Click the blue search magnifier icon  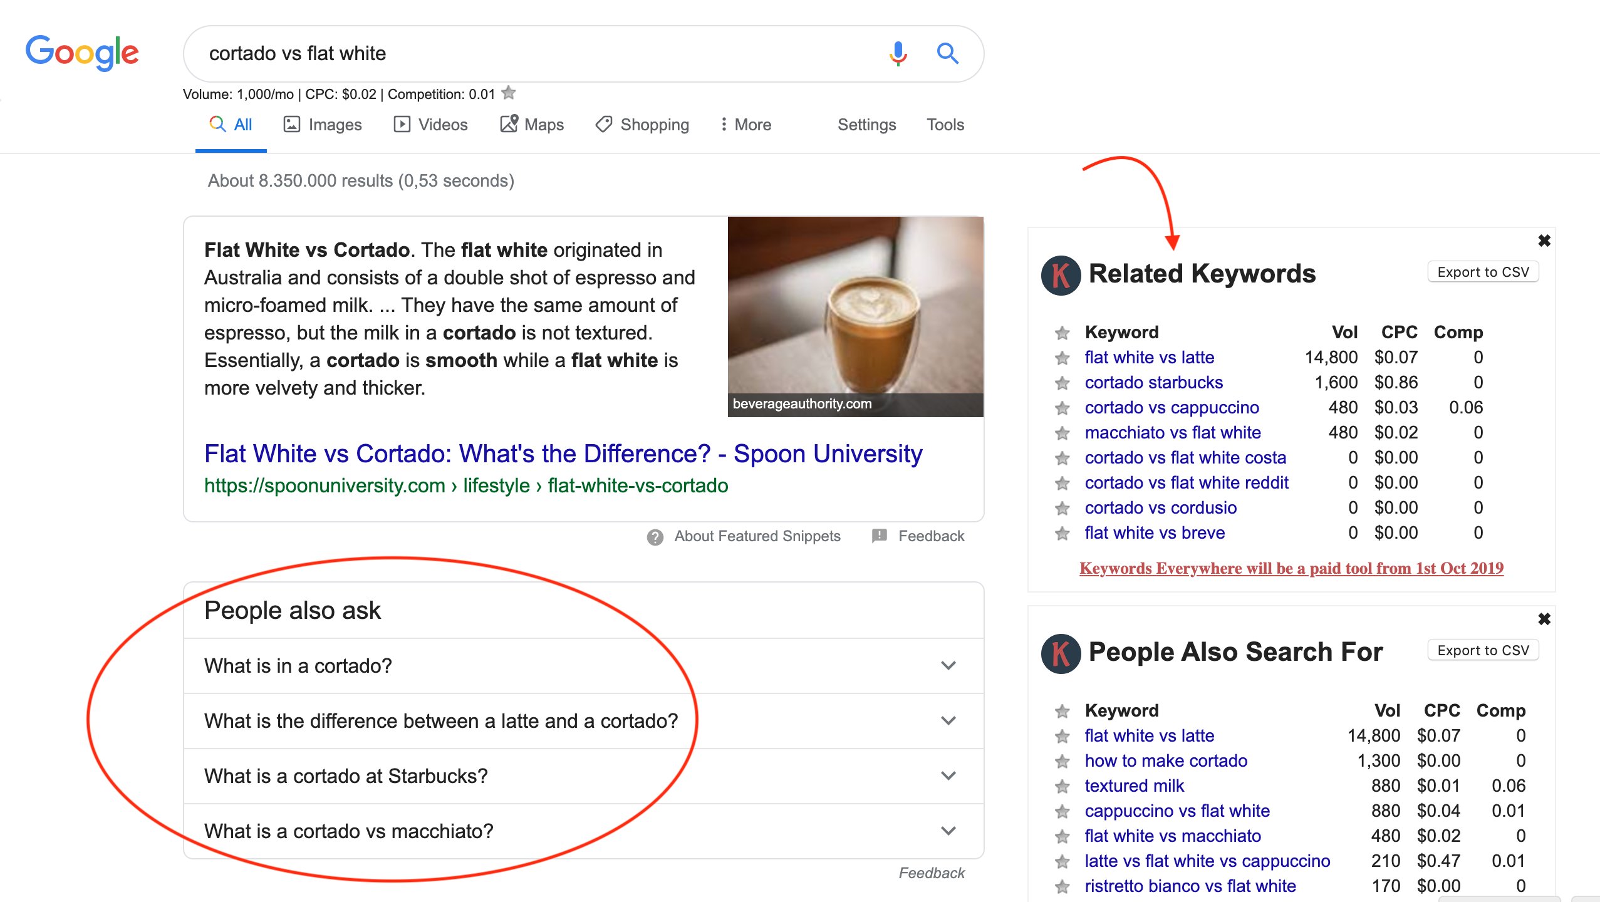pos(948,54)
